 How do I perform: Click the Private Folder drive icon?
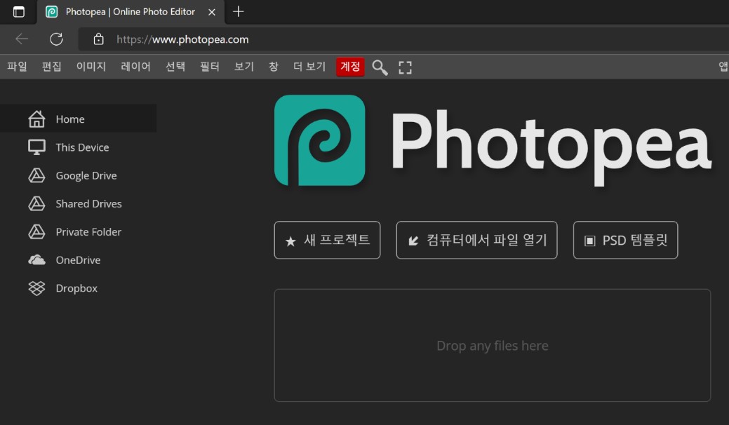pos(36,231)
